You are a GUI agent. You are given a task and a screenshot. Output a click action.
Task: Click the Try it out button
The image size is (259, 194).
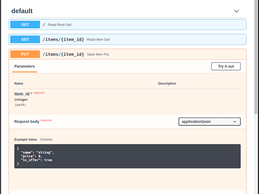[226, 66]
